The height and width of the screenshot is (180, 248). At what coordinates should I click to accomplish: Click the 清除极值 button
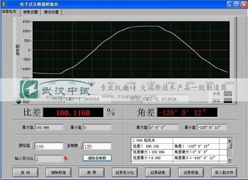click(59, 172)
